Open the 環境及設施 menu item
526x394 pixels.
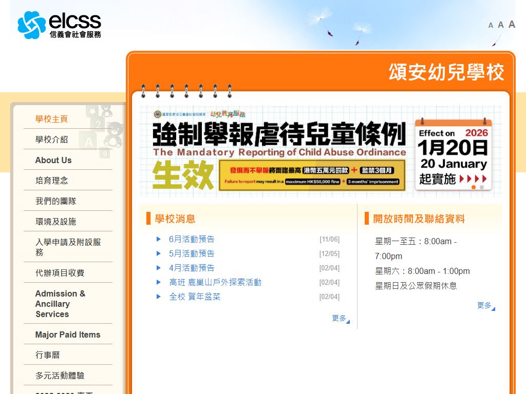coord(55,222)
